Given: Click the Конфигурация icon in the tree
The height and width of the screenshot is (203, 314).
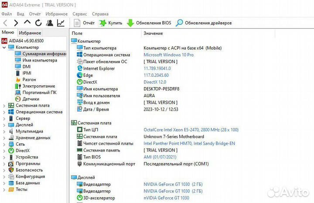Looking at the screenshot, I should (x=11, y=176).
